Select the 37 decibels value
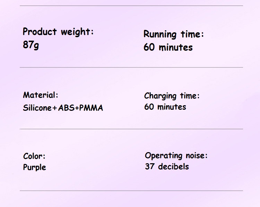The height and width of the screenshot is (207, 260). (167, 166)
